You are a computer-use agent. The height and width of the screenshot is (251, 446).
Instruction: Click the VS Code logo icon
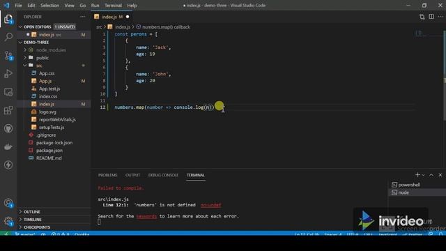tap(6, 5)
